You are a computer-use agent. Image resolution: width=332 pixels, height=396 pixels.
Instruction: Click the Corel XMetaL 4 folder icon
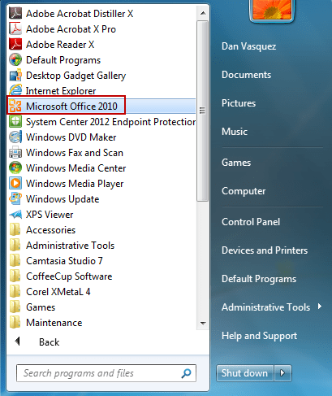[15, 292]
